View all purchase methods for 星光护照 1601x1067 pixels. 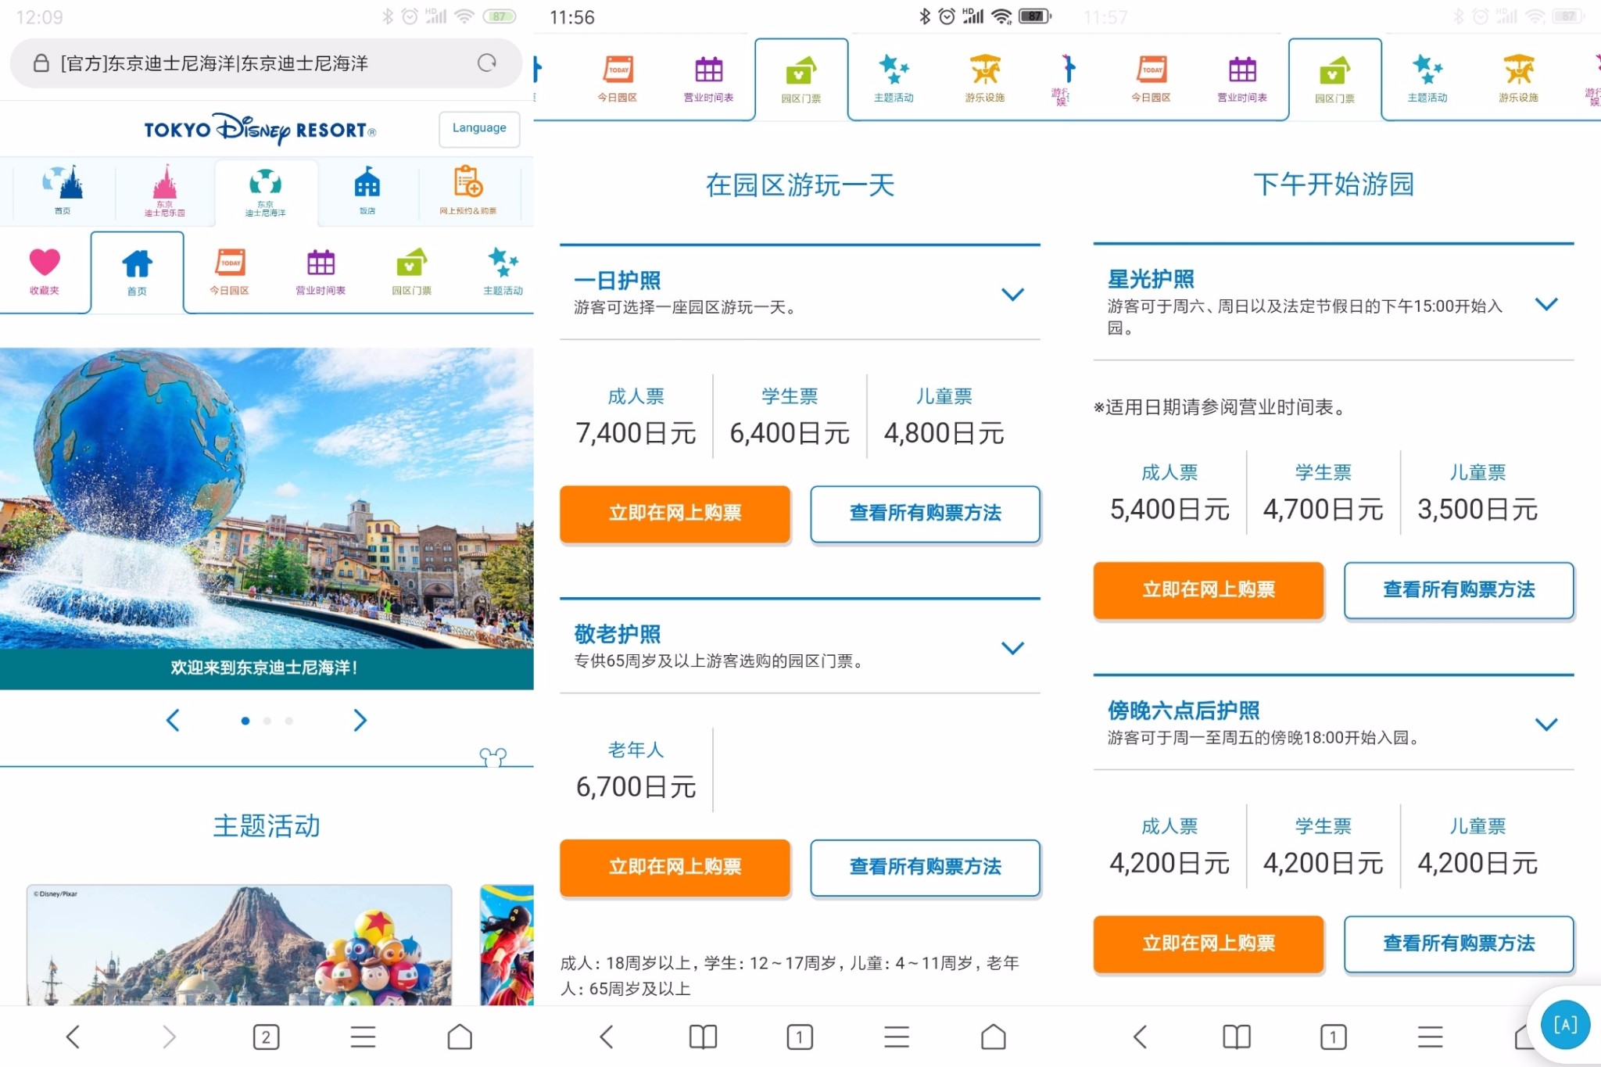tap(1459, 590)
